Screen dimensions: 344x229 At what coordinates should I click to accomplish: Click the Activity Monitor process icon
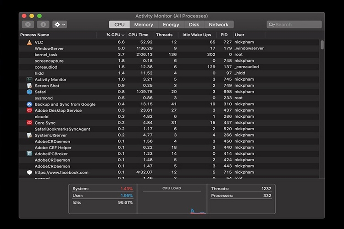click(29, 80)
